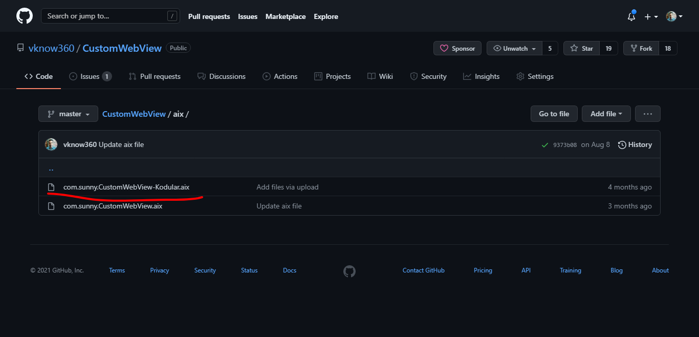Image resolution: width=699 pixels, height=337 pixels.
Task: Open the Privacy footer link
Action: [x=160, y=270]
